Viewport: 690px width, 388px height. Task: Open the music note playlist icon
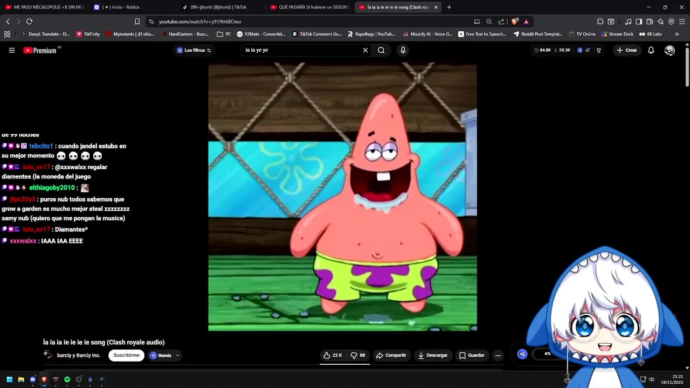pos(628,22)
